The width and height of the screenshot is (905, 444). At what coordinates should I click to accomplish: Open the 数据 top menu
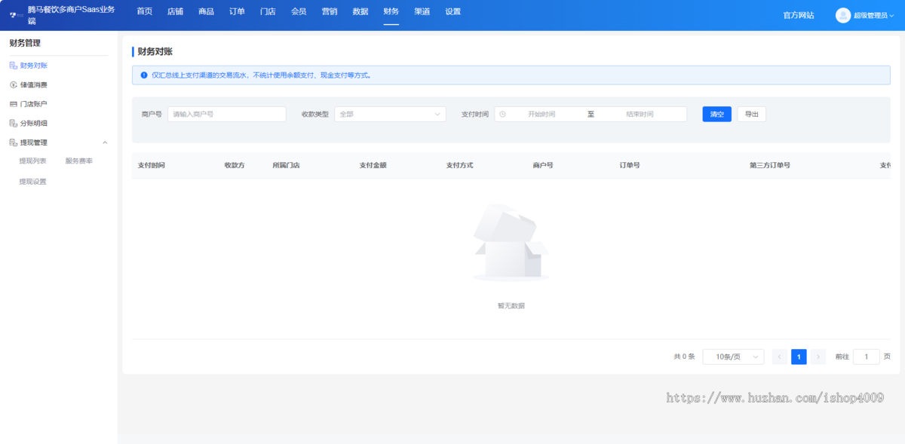pyautogui.click(x=360, y=11)
